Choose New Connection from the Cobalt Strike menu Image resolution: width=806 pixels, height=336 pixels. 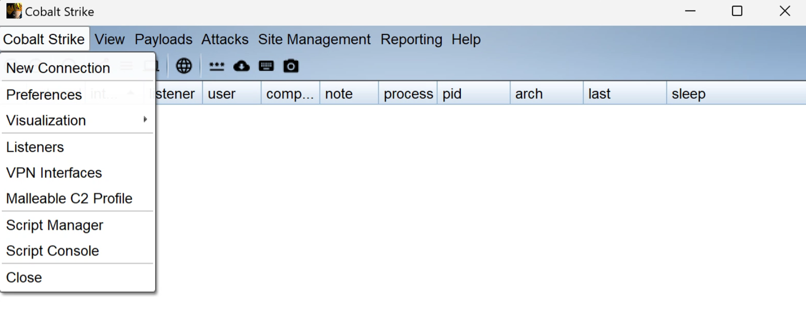[78, 68]
